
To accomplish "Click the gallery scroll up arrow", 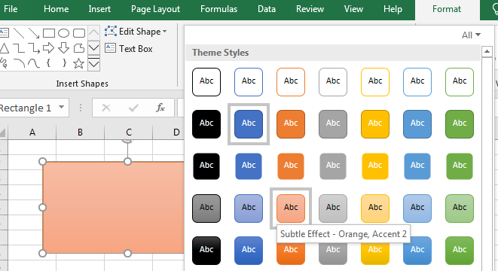I will click(487, 52).
